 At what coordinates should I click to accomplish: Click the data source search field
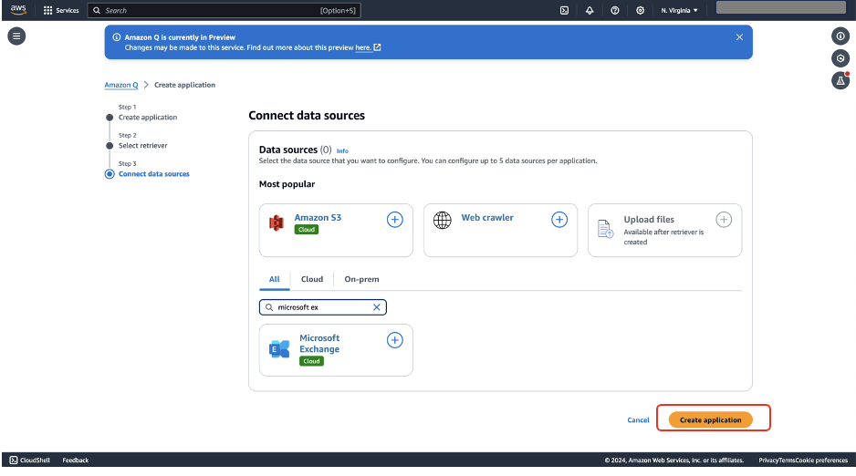[x=323, y=307]
